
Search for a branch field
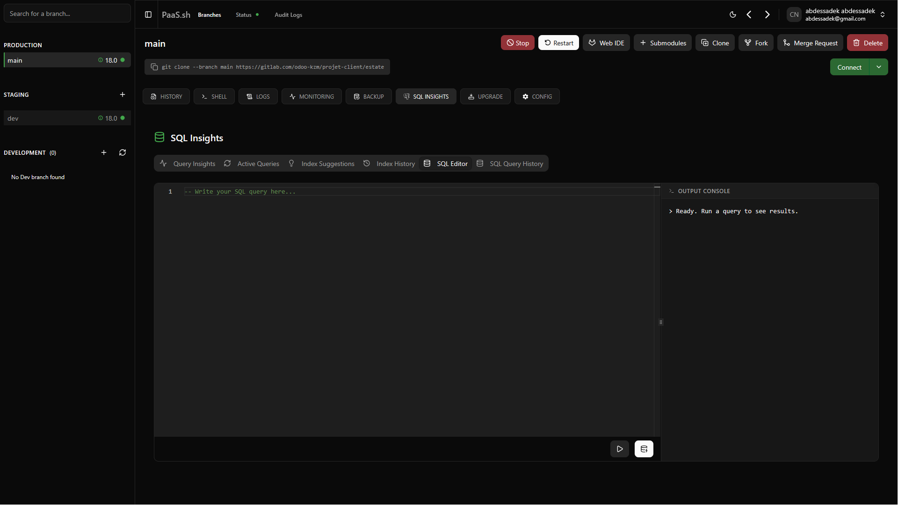[x=67, y=14]
